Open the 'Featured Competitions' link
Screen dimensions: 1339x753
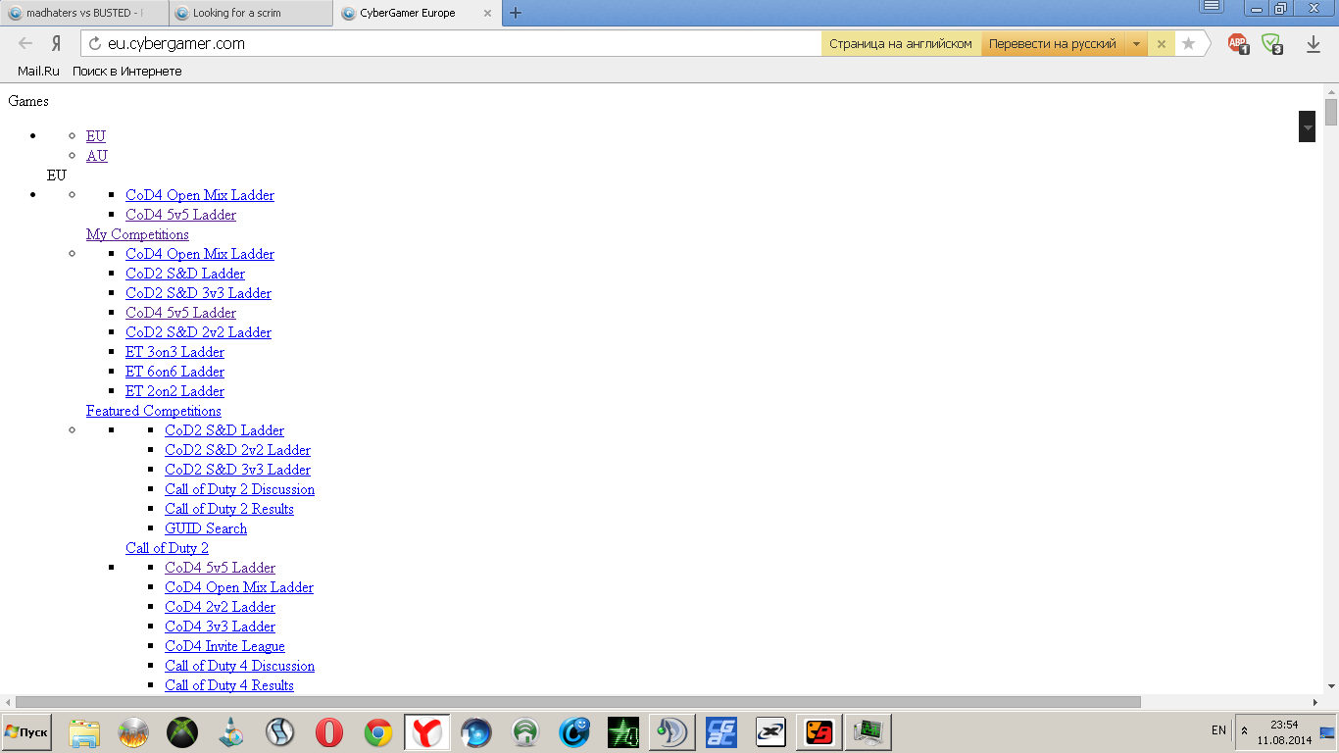pos(154,411)
